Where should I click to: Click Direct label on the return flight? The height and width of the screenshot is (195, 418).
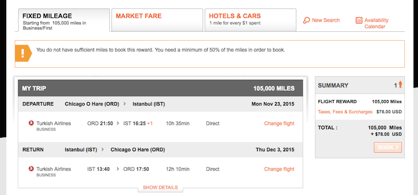tap(213, 169)
